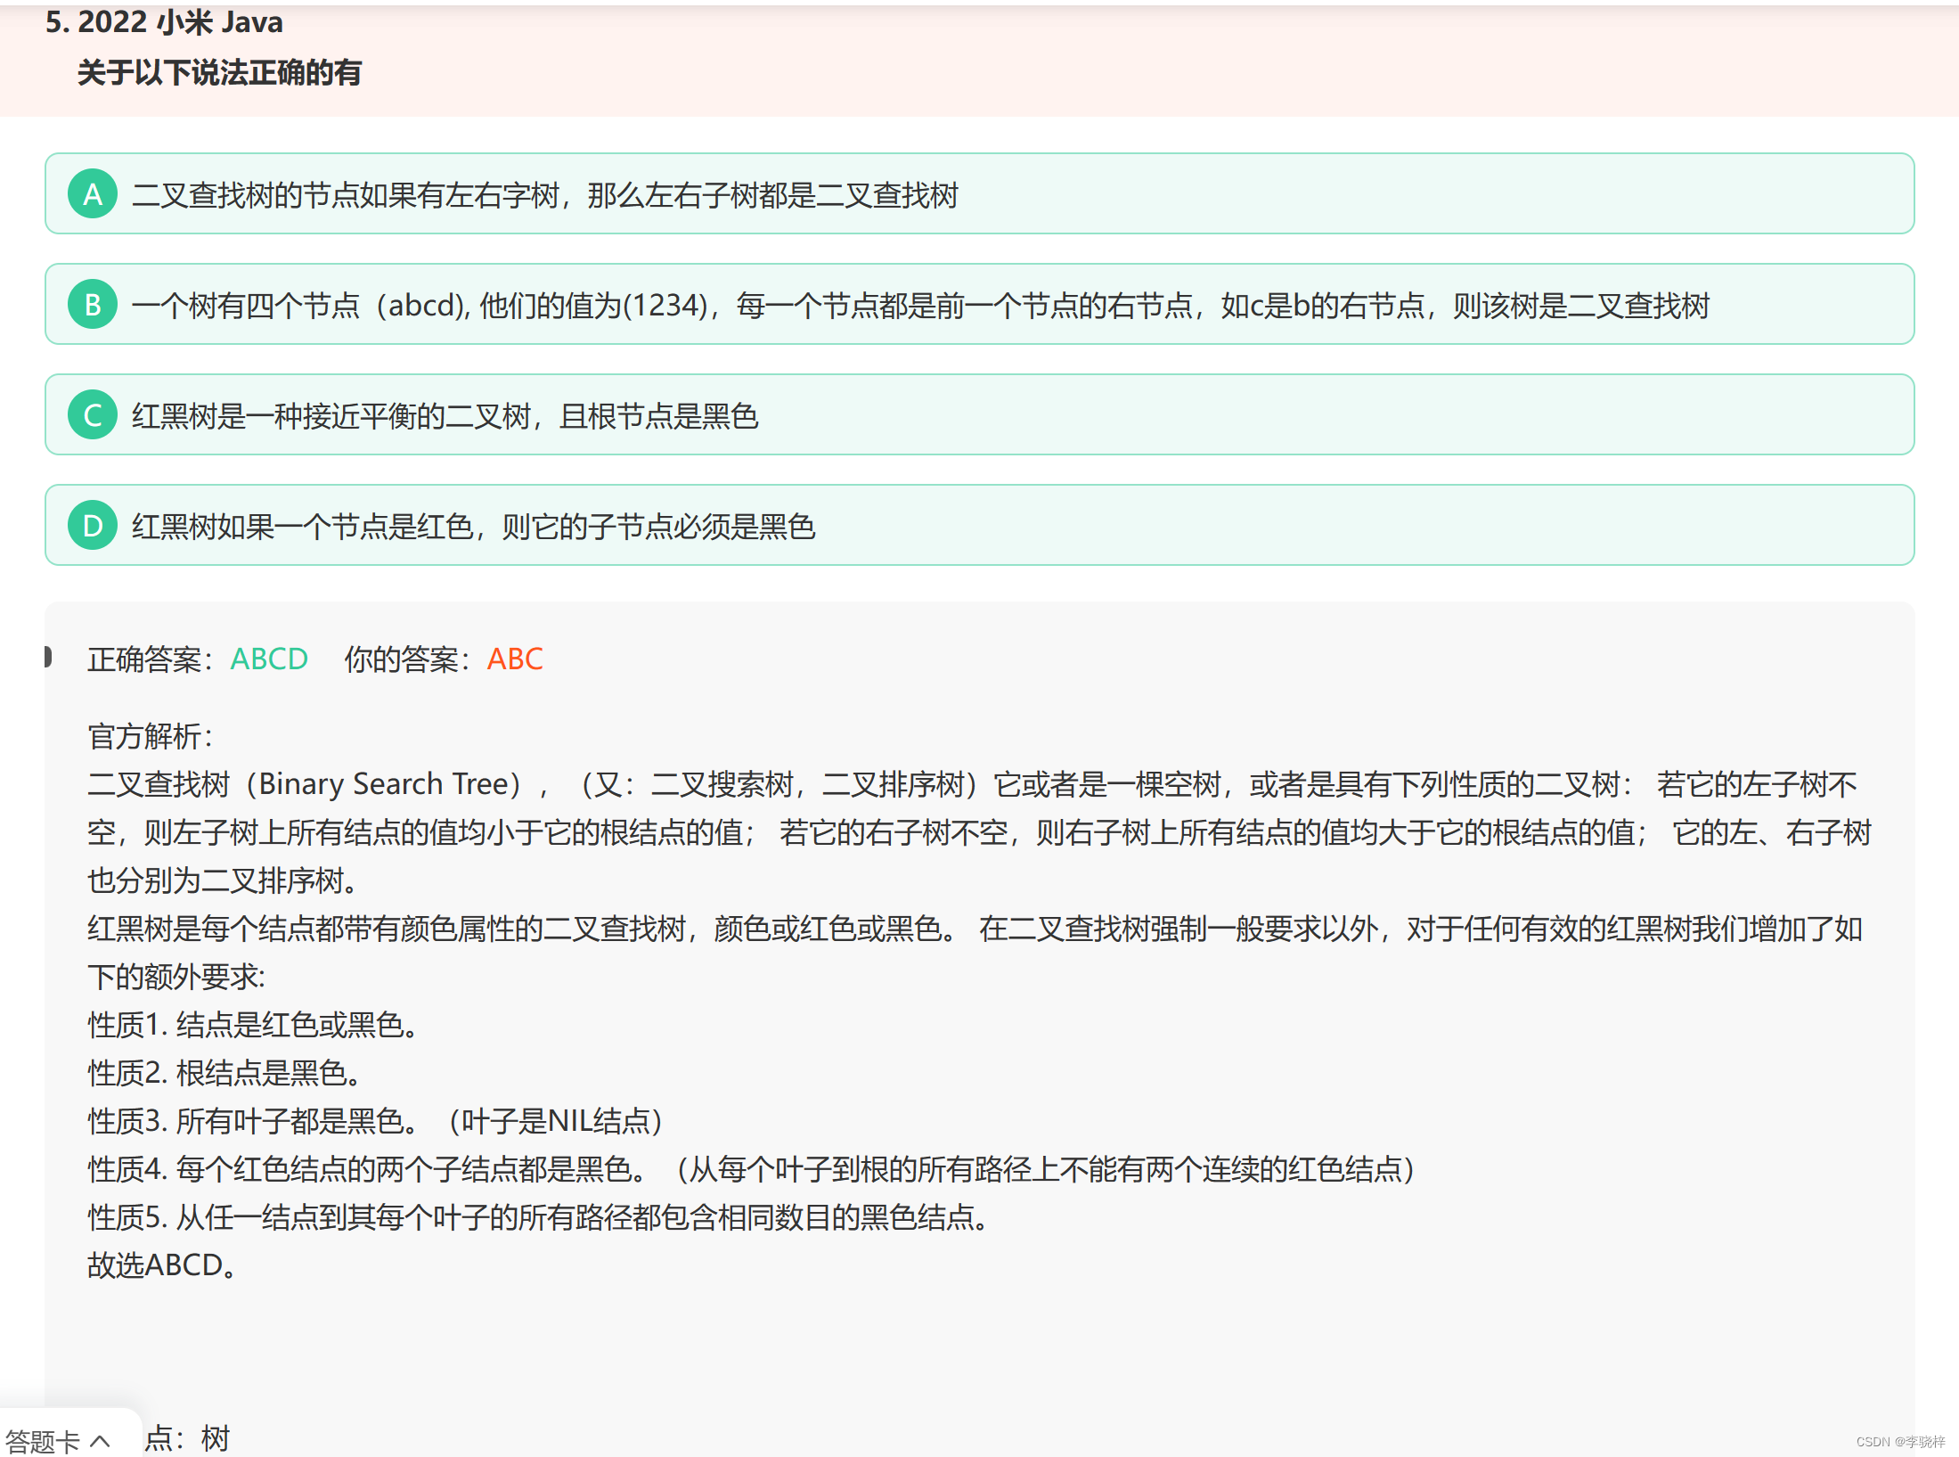Click the green circle A option icon
Image resolution: width=1959 pixels, height=1457 pixels.
[x=93, y=194]
